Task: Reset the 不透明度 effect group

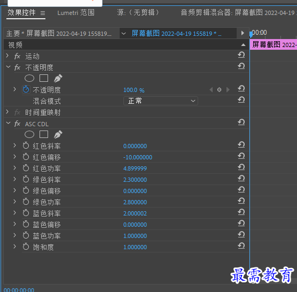Action: [241, 66]
